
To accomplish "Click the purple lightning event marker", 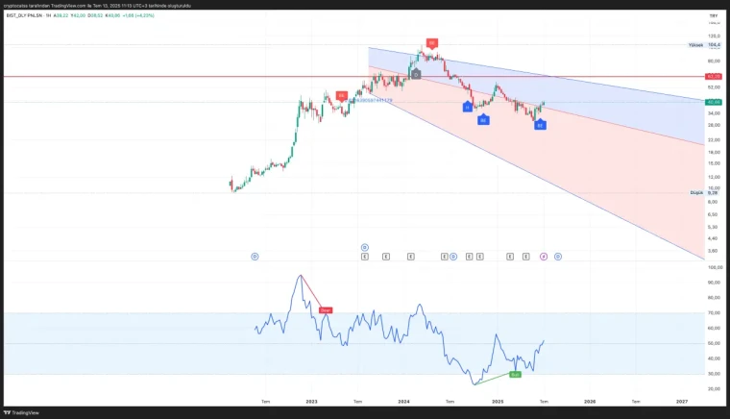I will (544, 257).
